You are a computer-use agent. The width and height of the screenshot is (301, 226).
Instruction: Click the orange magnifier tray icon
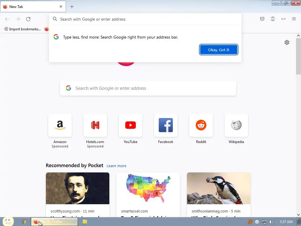coord(250,222)
